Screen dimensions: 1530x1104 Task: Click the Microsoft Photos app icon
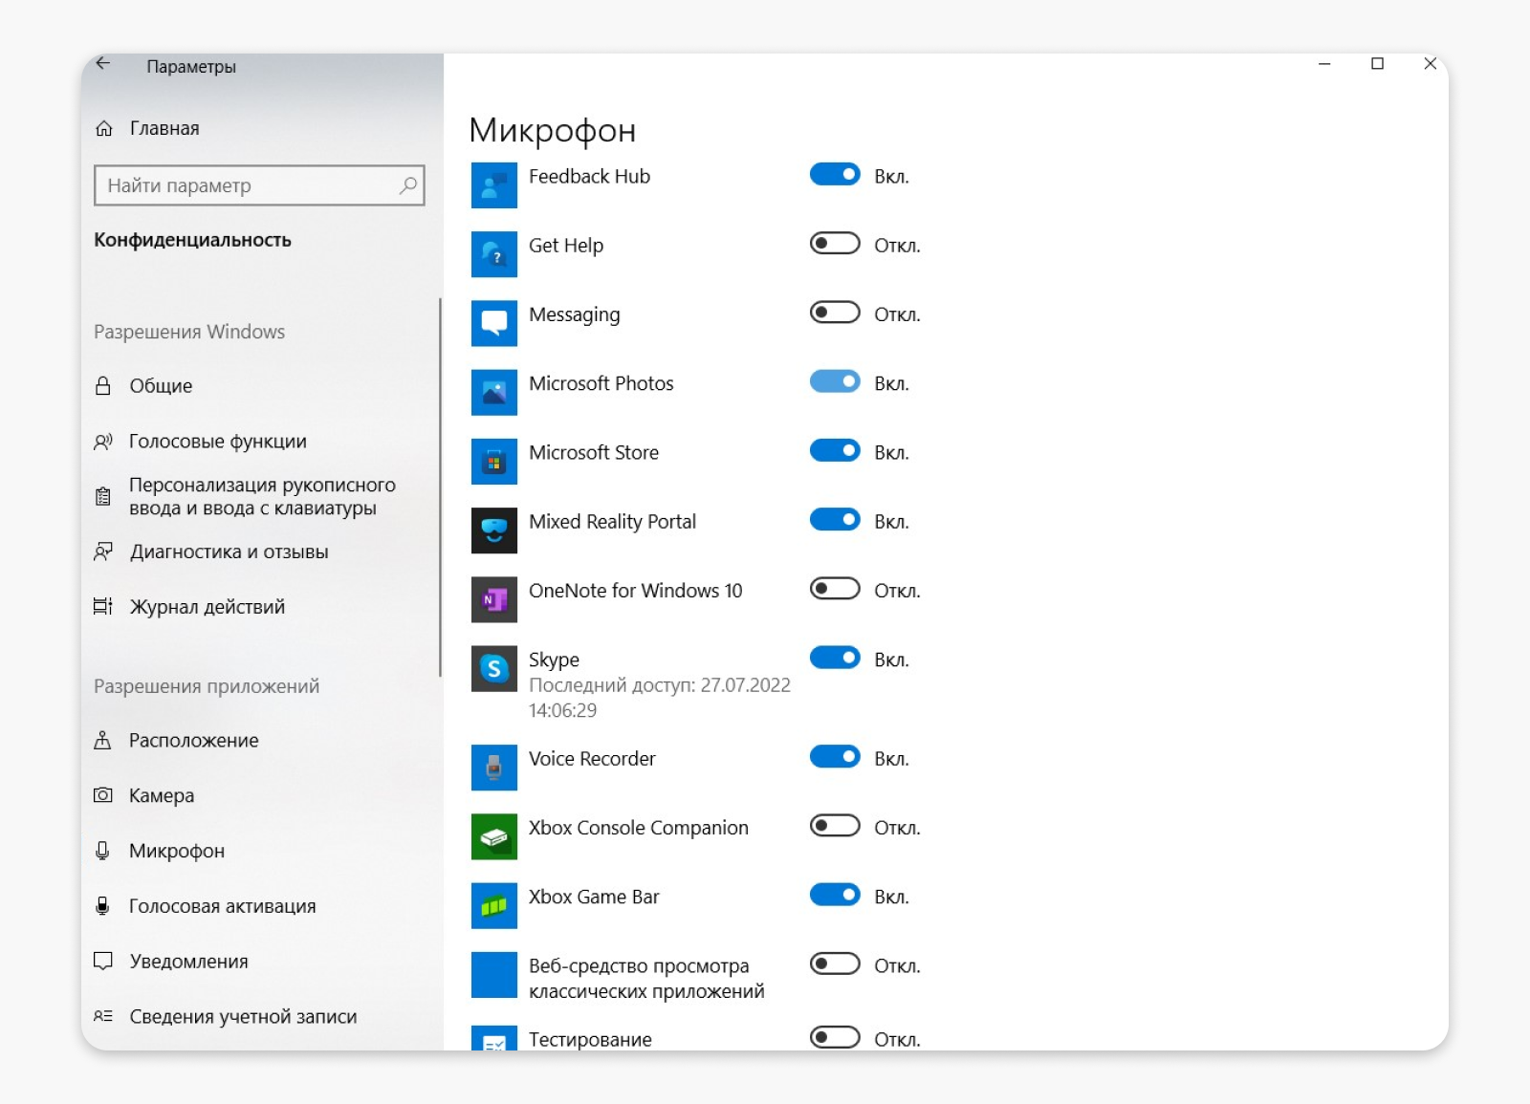click(x=493, y=392)
